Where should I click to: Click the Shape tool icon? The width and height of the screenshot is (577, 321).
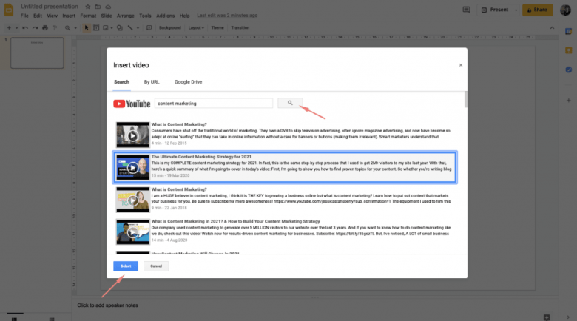click(120, 27)
